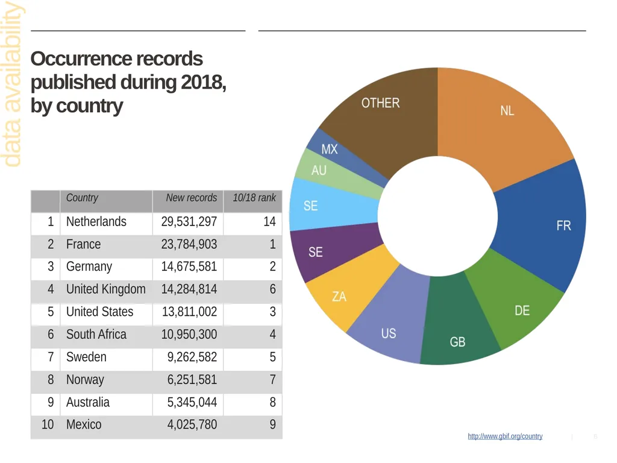Open the gbif.org/country link

point(505,436)
